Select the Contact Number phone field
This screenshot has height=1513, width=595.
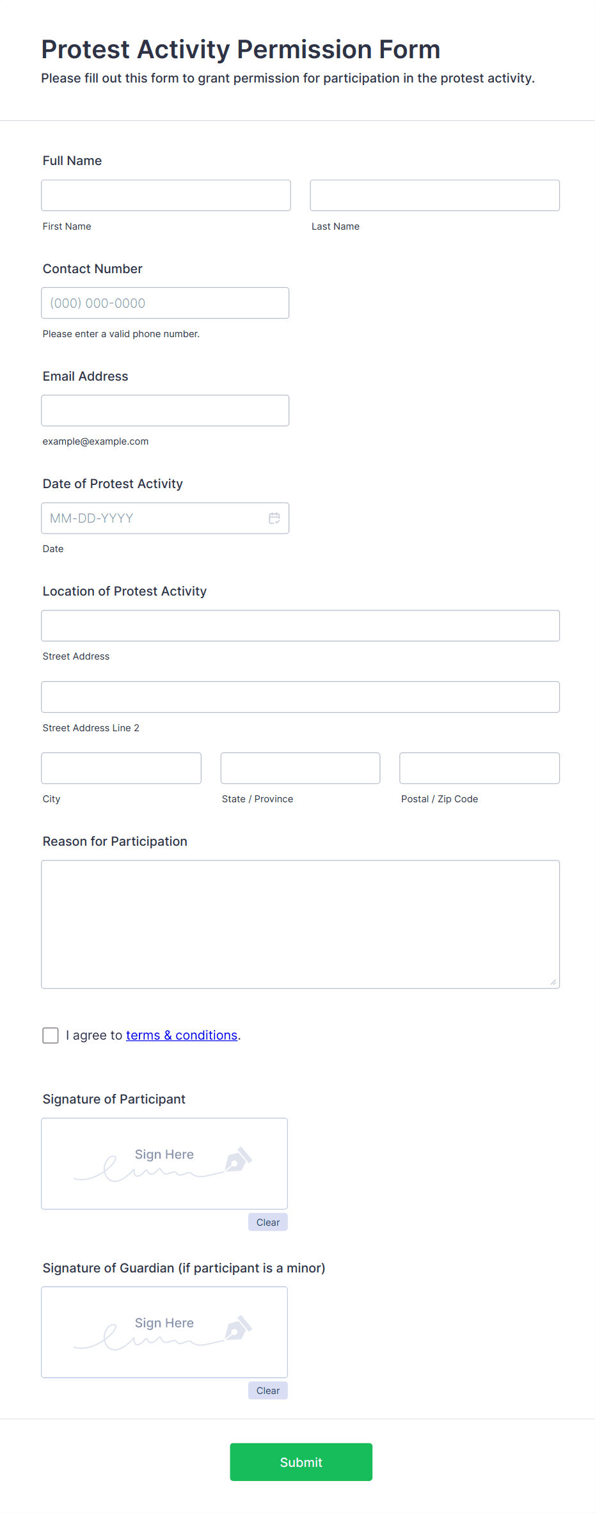coord(165,303)
